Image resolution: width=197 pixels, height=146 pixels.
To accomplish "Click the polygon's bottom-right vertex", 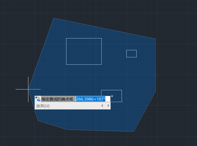I will [134, 132].
